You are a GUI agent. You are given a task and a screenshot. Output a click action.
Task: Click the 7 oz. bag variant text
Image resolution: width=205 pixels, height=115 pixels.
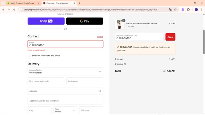(130, 27)
